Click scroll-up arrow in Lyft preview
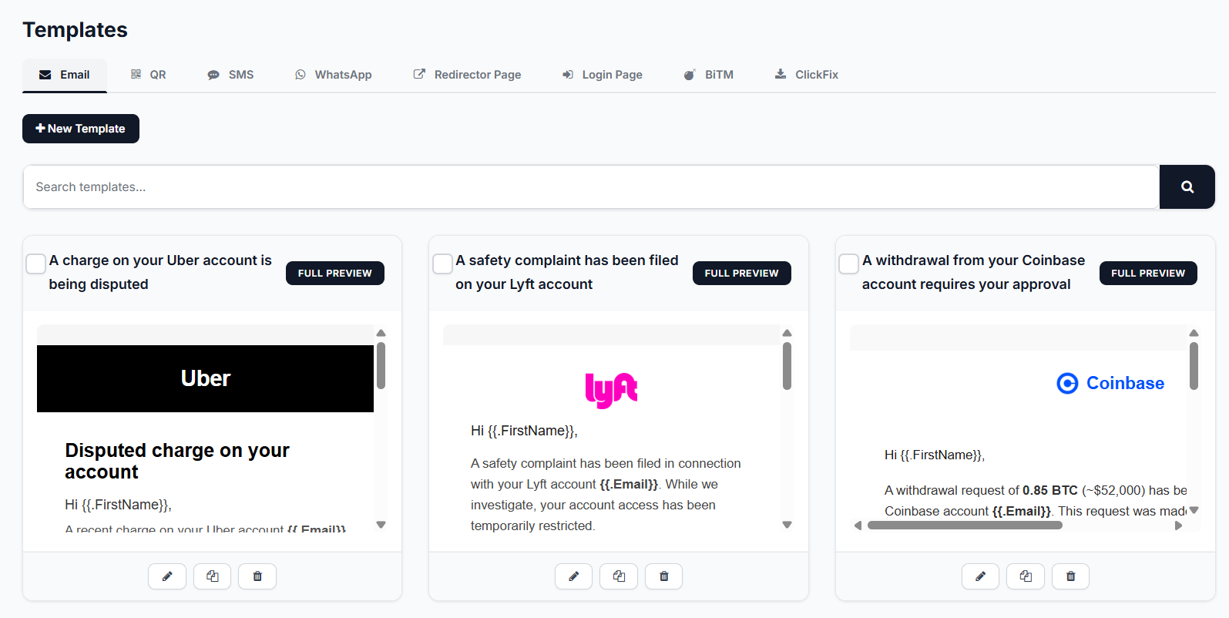 (787, 333)
